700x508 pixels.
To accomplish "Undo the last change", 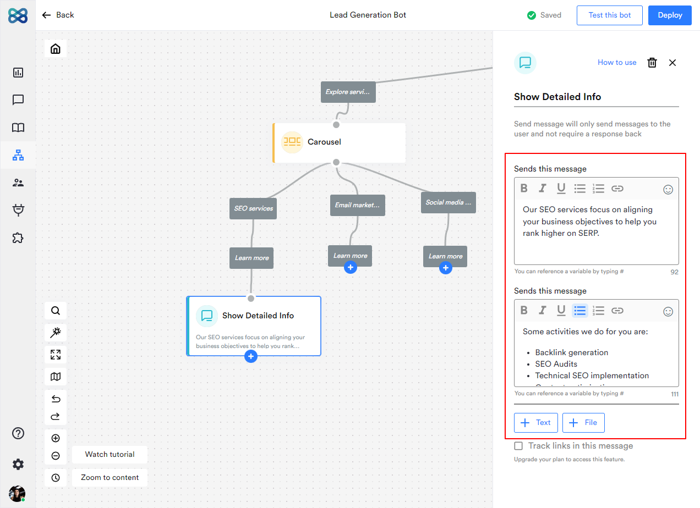I will coord(55,399).
